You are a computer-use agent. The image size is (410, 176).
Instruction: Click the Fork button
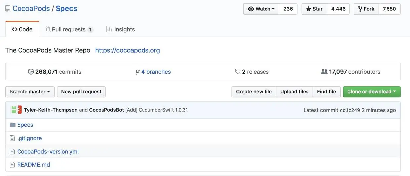pos(366,9)
